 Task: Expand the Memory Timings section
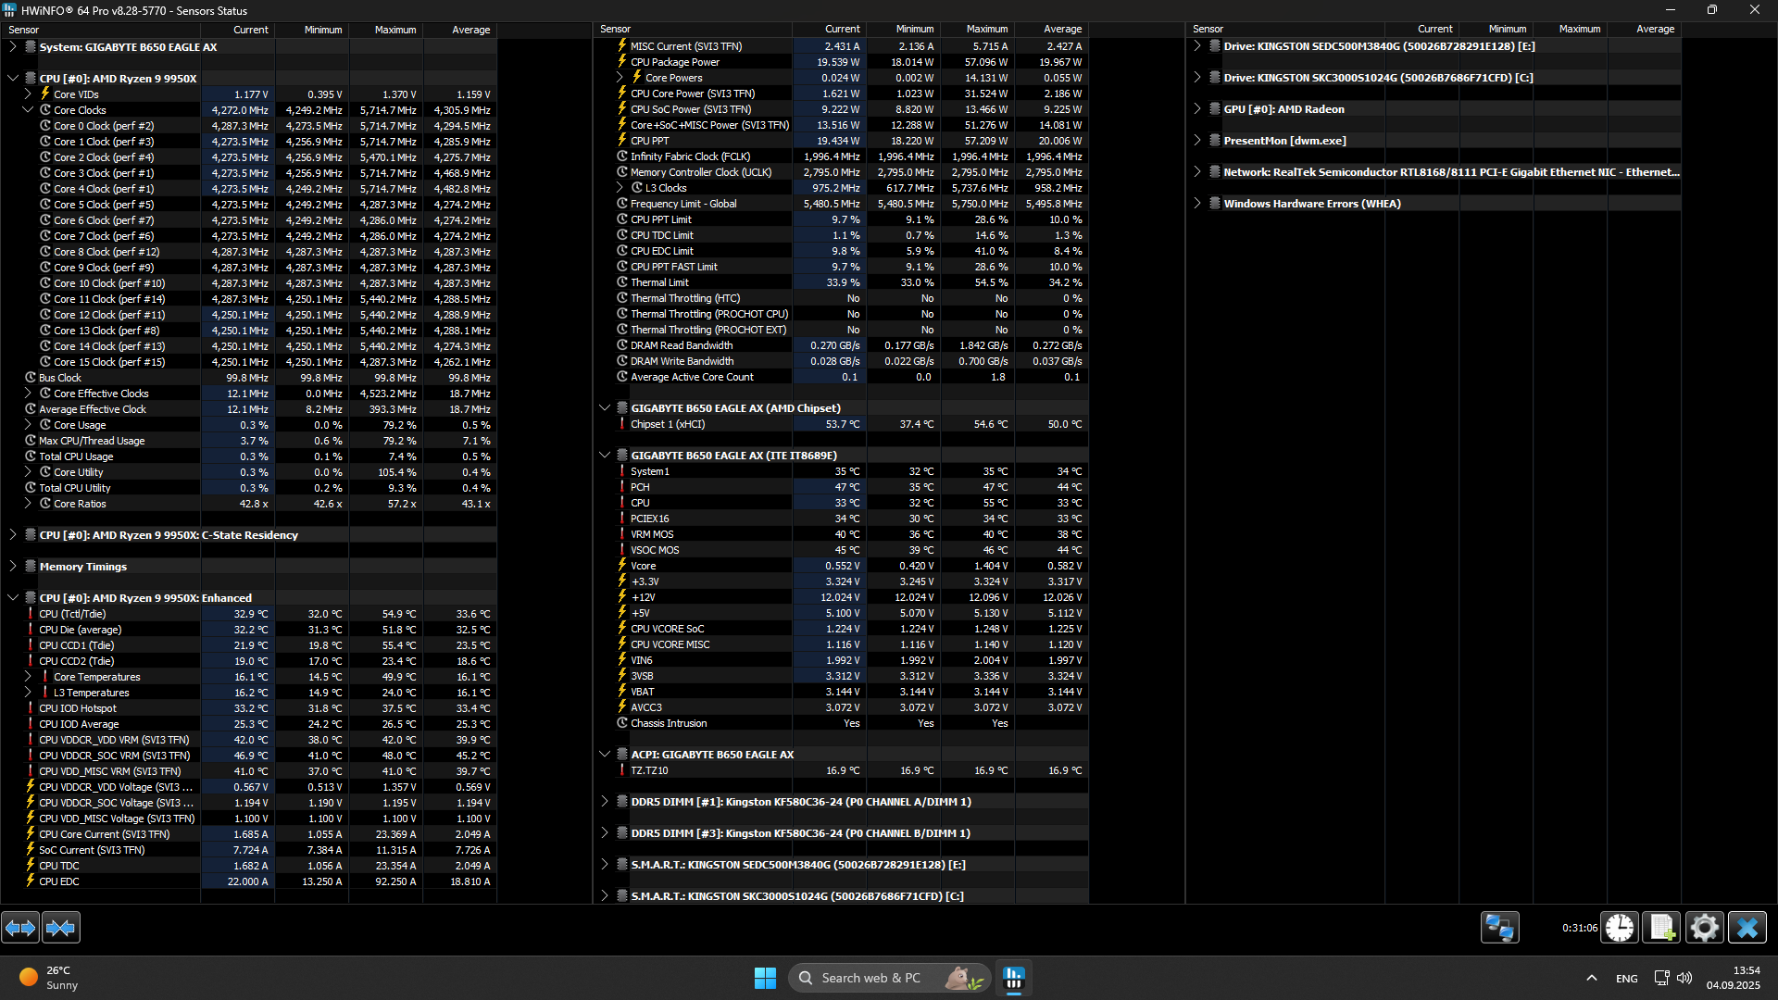(13, 567)
